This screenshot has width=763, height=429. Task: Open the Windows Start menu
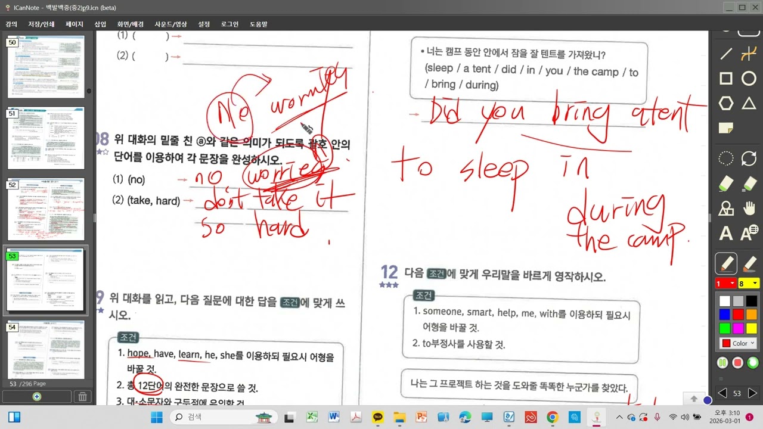click(157, 417)
